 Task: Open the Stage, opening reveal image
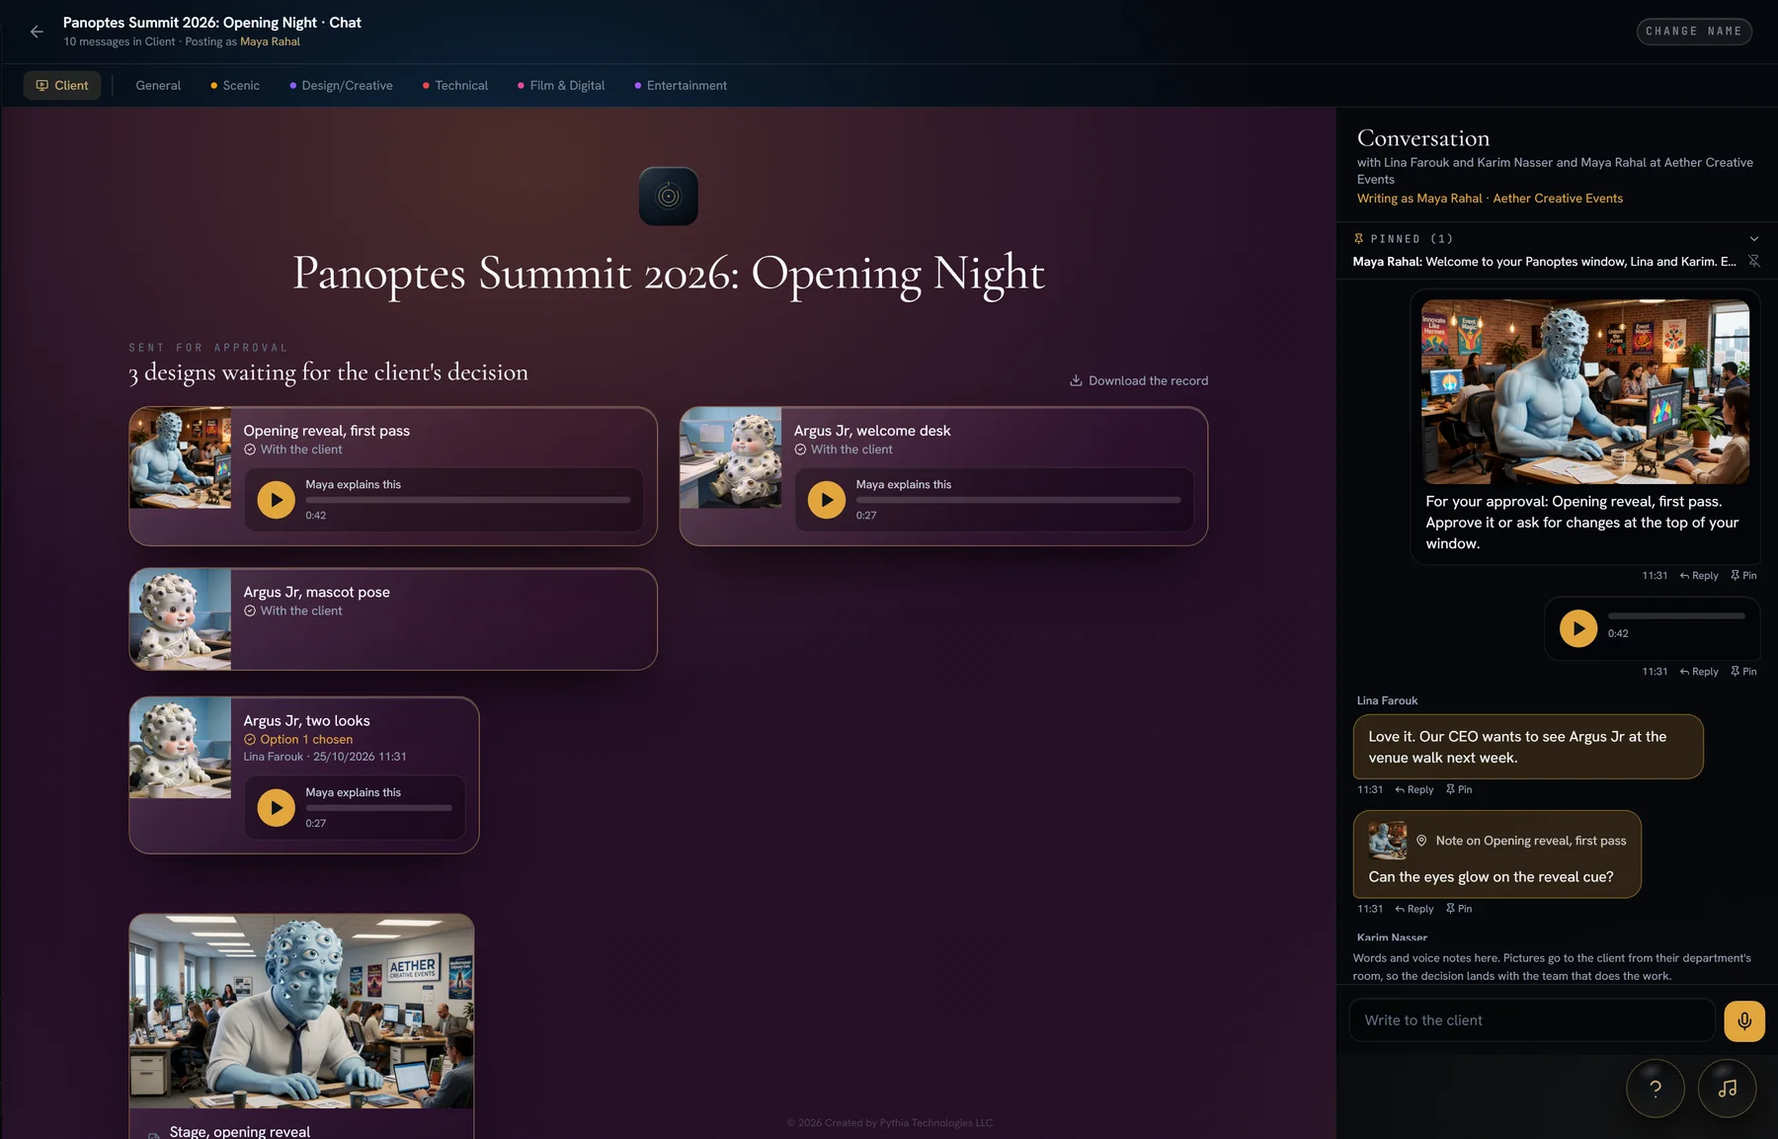coord(301,1012)
